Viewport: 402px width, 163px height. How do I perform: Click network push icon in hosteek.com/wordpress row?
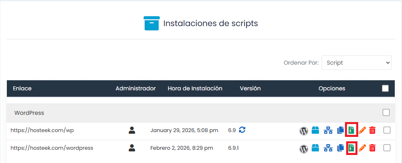pyautogui.click(x=328, y=148)
